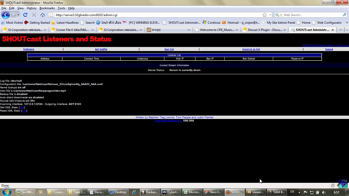Viewport: 349px width, 196px height.
Task: Open the Windows Start menu orb
Action: click(6, 192)
